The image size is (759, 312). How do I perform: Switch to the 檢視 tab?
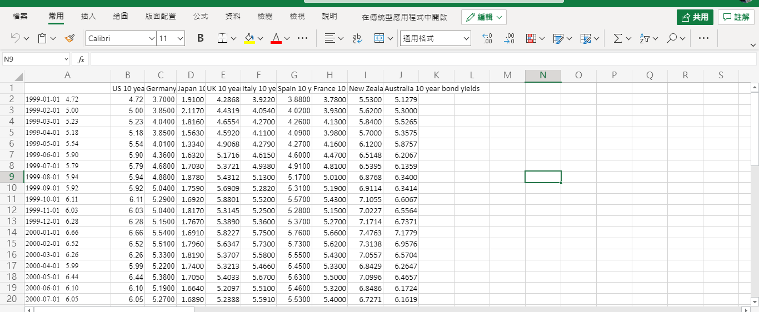(297, 17)
